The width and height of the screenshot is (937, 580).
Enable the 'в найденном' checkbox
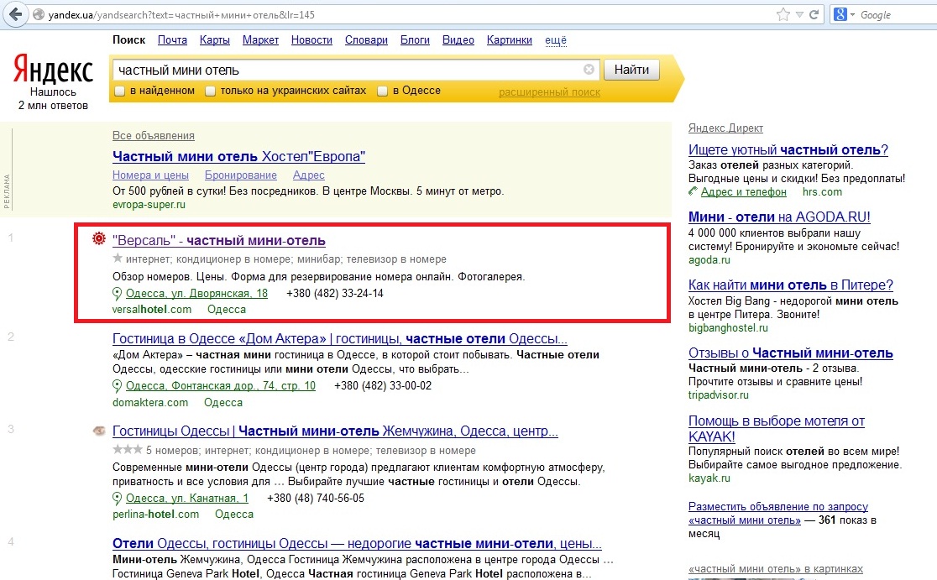(120, 91)
